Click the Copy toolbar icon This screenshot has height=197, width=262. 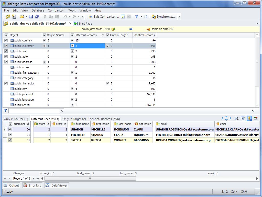51,17
